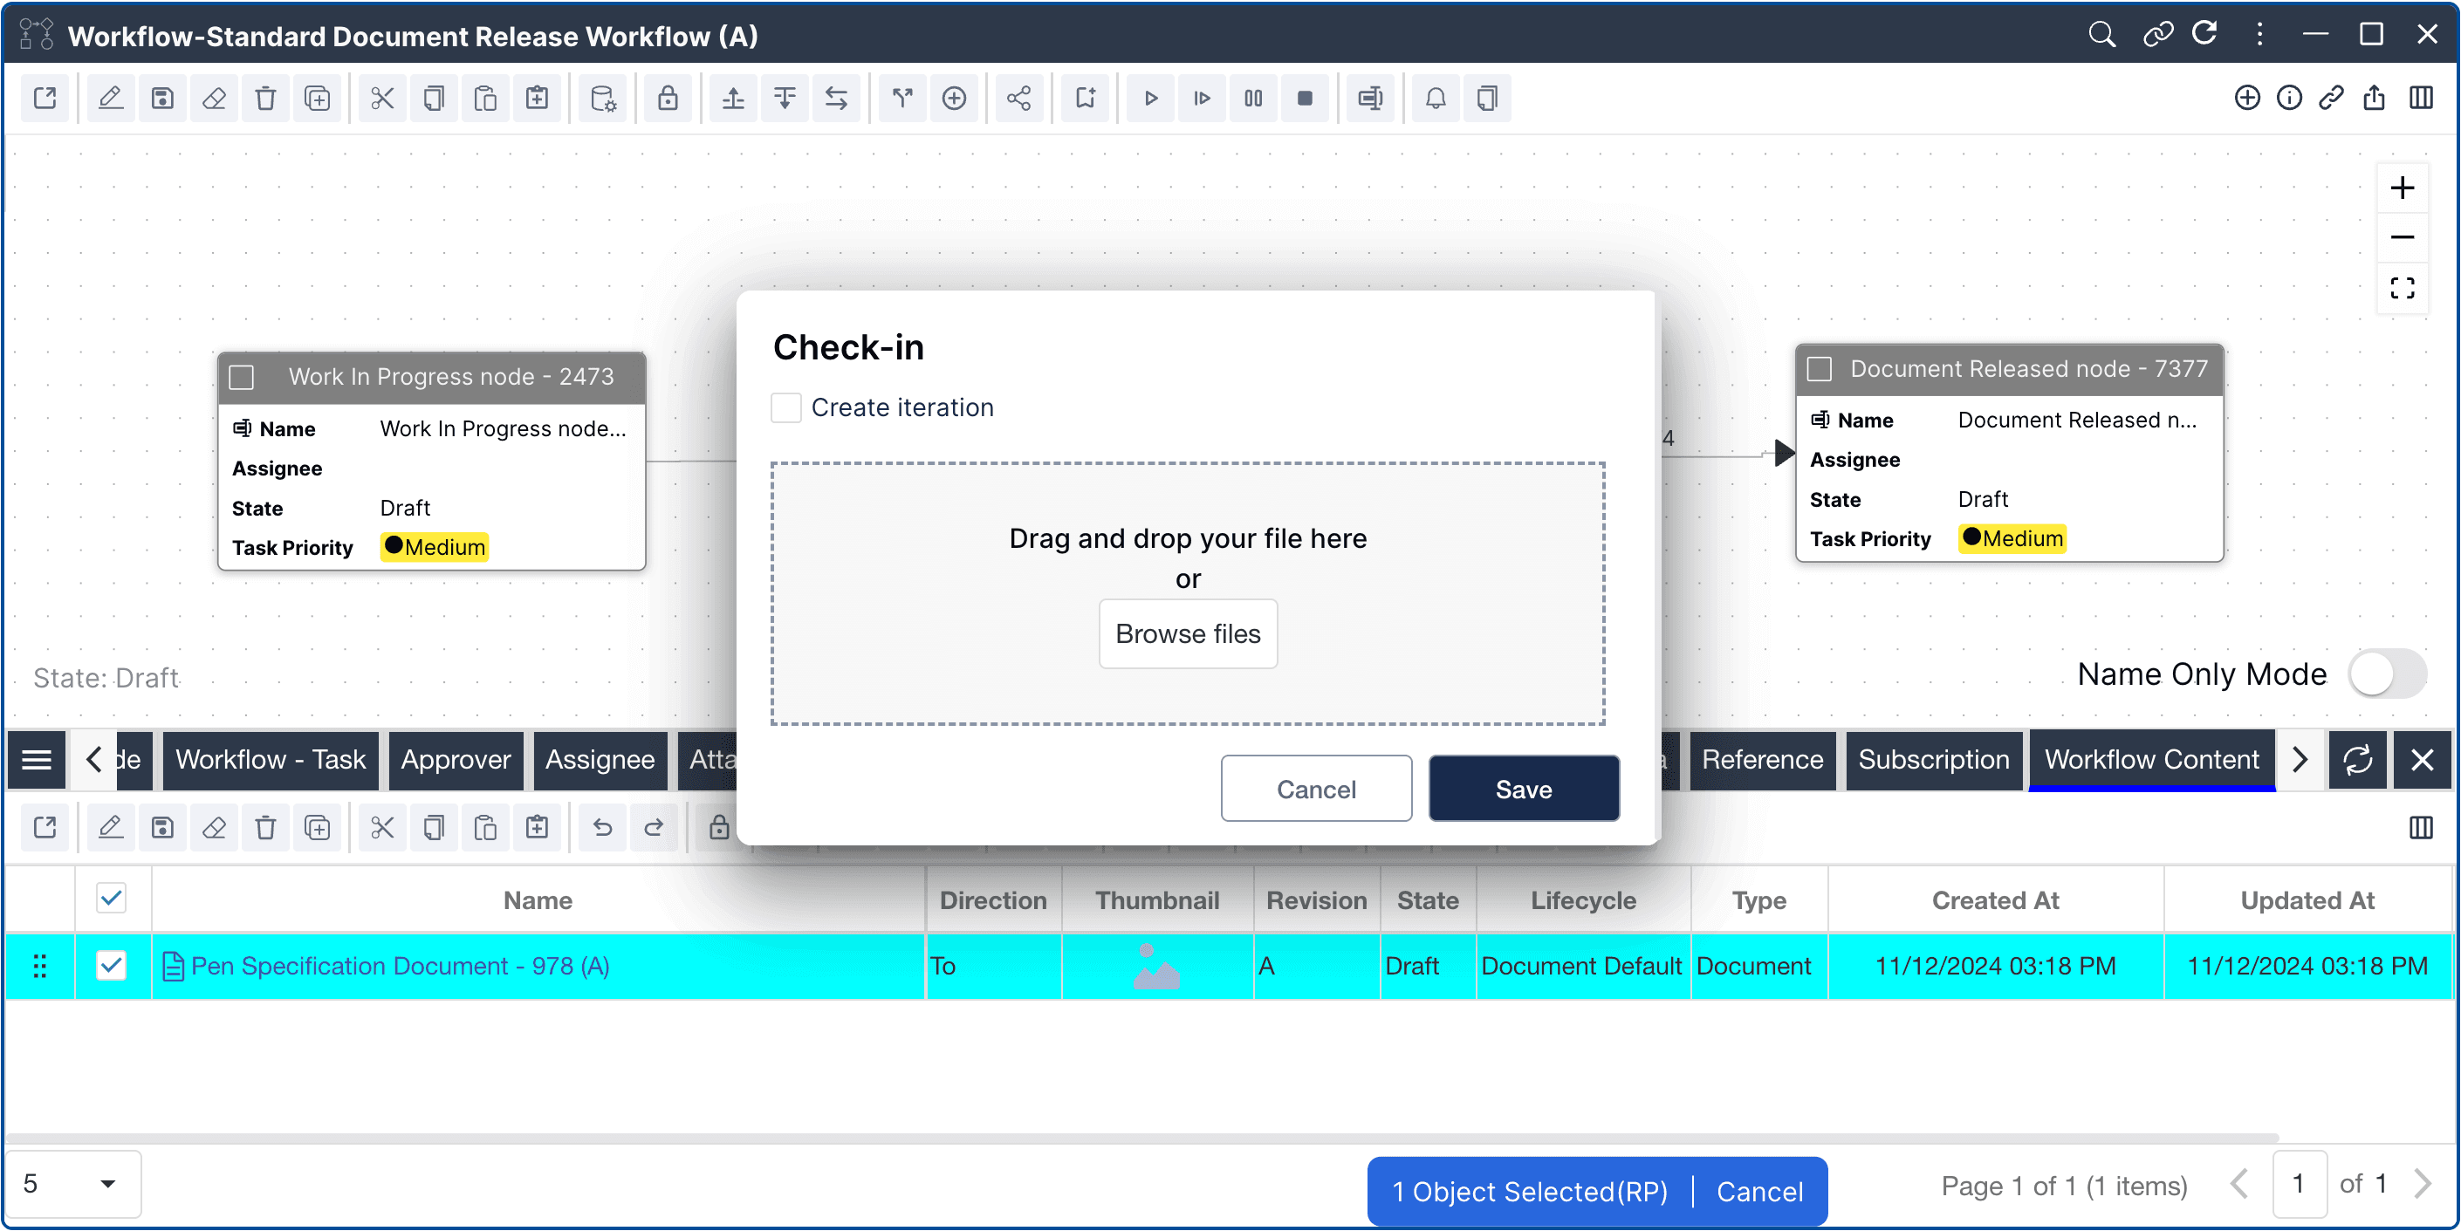The height and width of the screenshot is (1231, 2461).
Task: Uncheck the Pen Specification Document row checkbox
Action: point(112,966)
